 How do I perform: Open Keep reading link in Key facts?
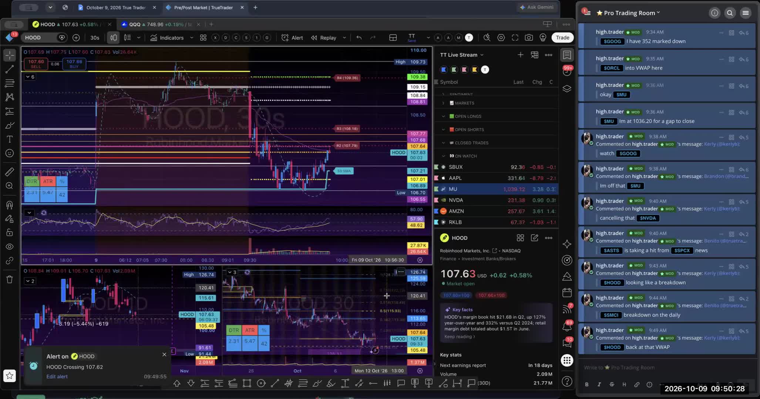tap(459, 337)
